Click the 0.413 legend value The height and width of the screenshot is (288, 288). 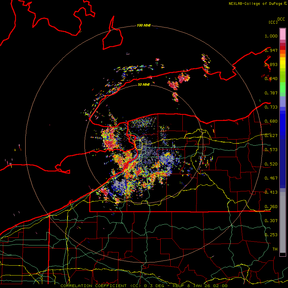pos(271,192)
